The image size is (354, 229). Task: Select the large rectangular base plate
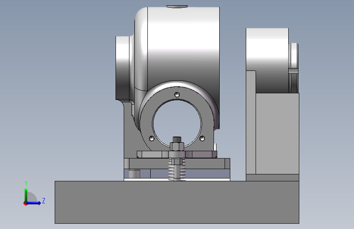tap(177, 202)
